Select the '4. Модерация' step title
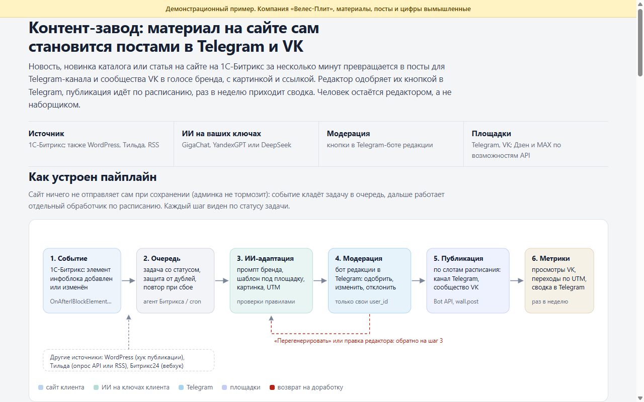 coord(359,258)
